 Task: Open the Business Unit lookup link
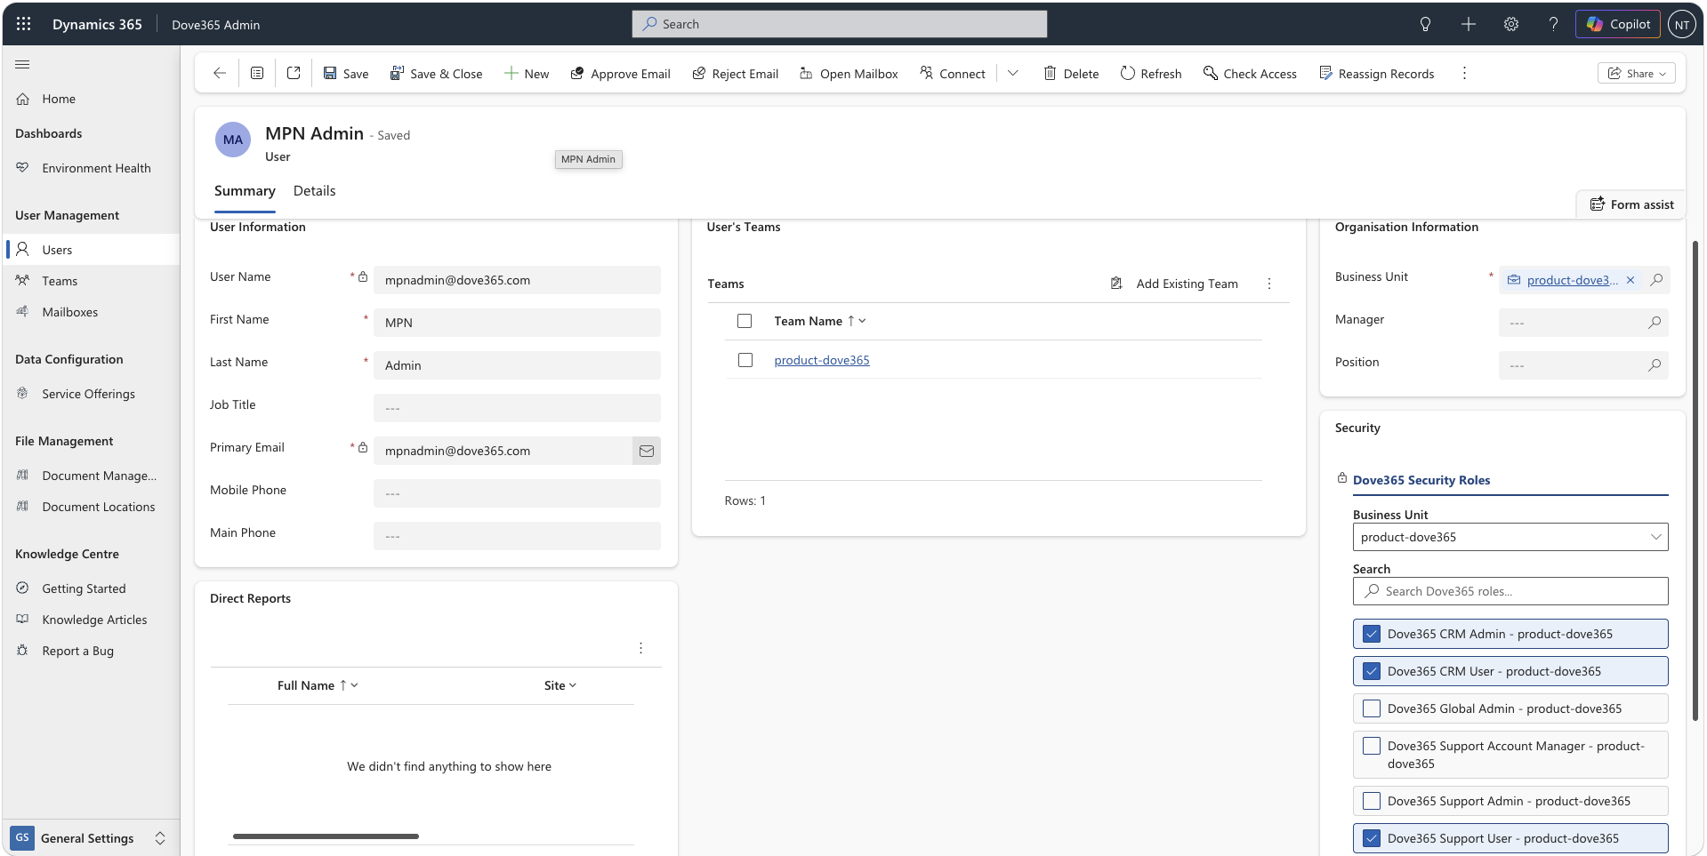tap(1572, 280)
